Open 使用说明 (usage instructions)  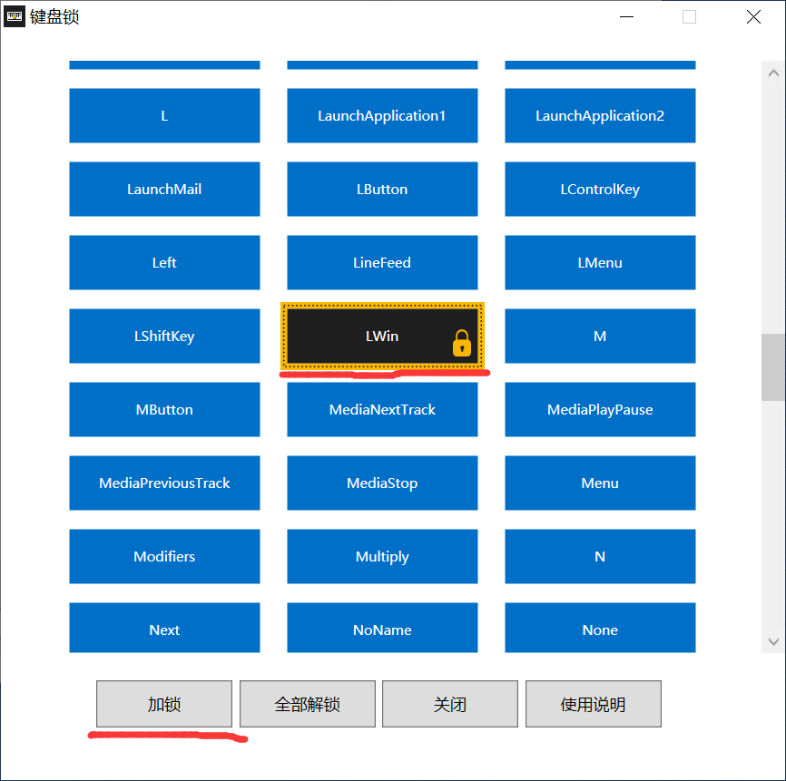(593, 704)
